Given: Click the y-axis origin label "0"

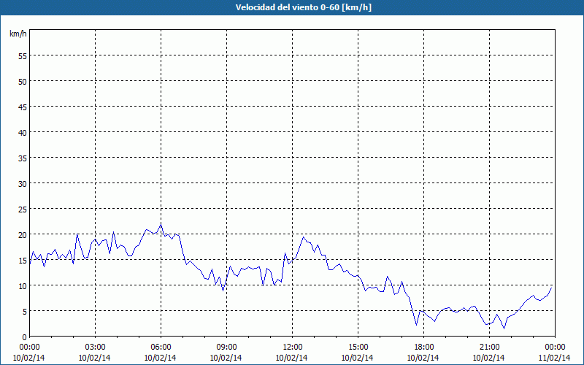Looking at the screenshot, I should pyautogui.click(x=25, y=337).
